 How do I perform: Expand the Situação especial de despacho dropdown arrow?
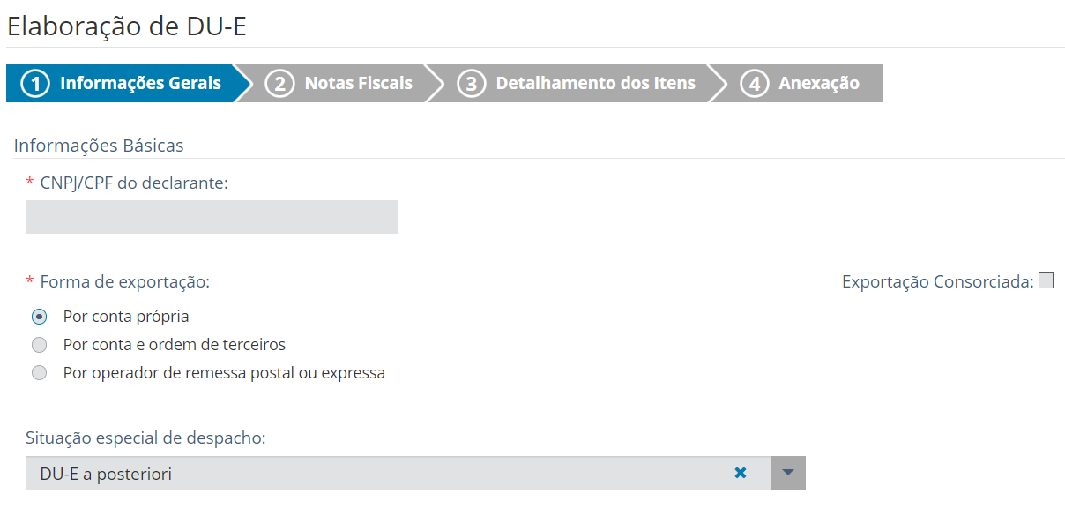(788, 474)
